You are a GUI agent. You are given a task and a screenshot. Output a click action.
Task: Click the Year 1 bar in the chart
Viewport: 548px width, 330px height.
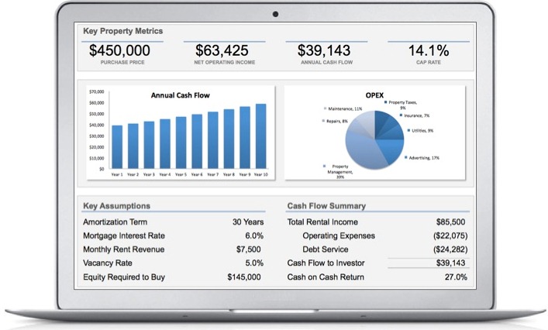click(117, 147)
